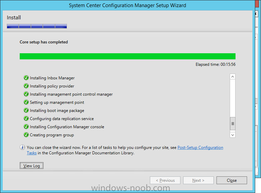Click the Previous button

pyautogui.click(x=165, y=180)
